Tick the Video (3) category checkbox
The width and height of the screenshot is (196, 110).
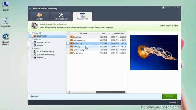click(x=30, y=48)
